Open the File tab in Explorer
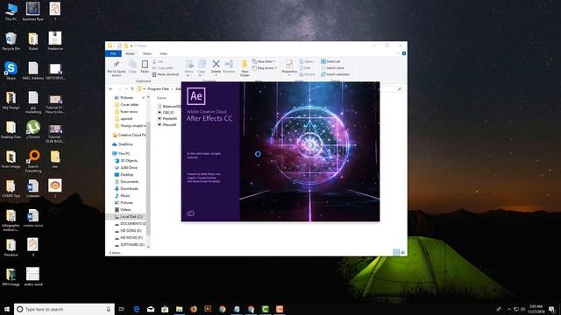This screenshot has height=315, width=561. pos(113,53)
